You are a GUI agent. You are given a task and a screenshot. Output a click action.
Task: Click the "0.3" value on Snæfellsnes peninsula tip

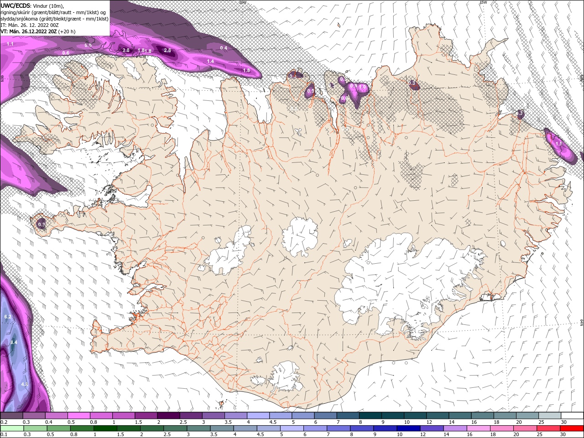pos(42,224)
